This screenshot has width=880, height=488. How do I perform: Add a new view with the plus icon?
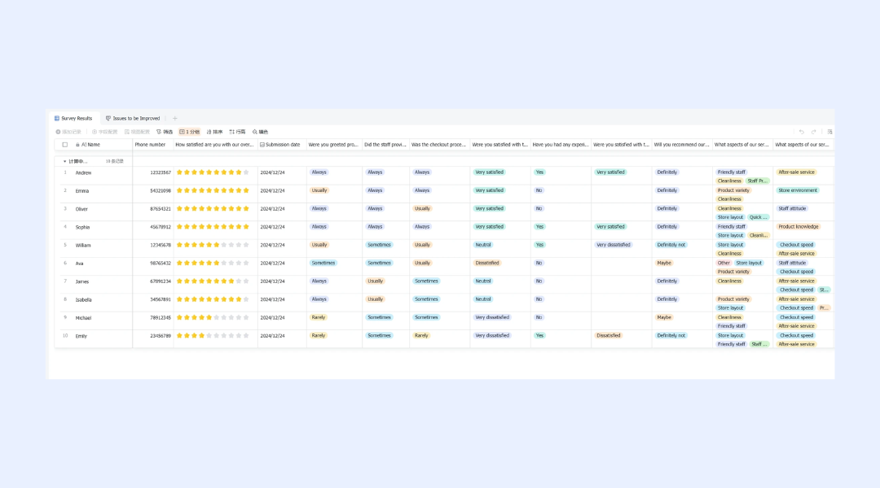tap(175, 118)
